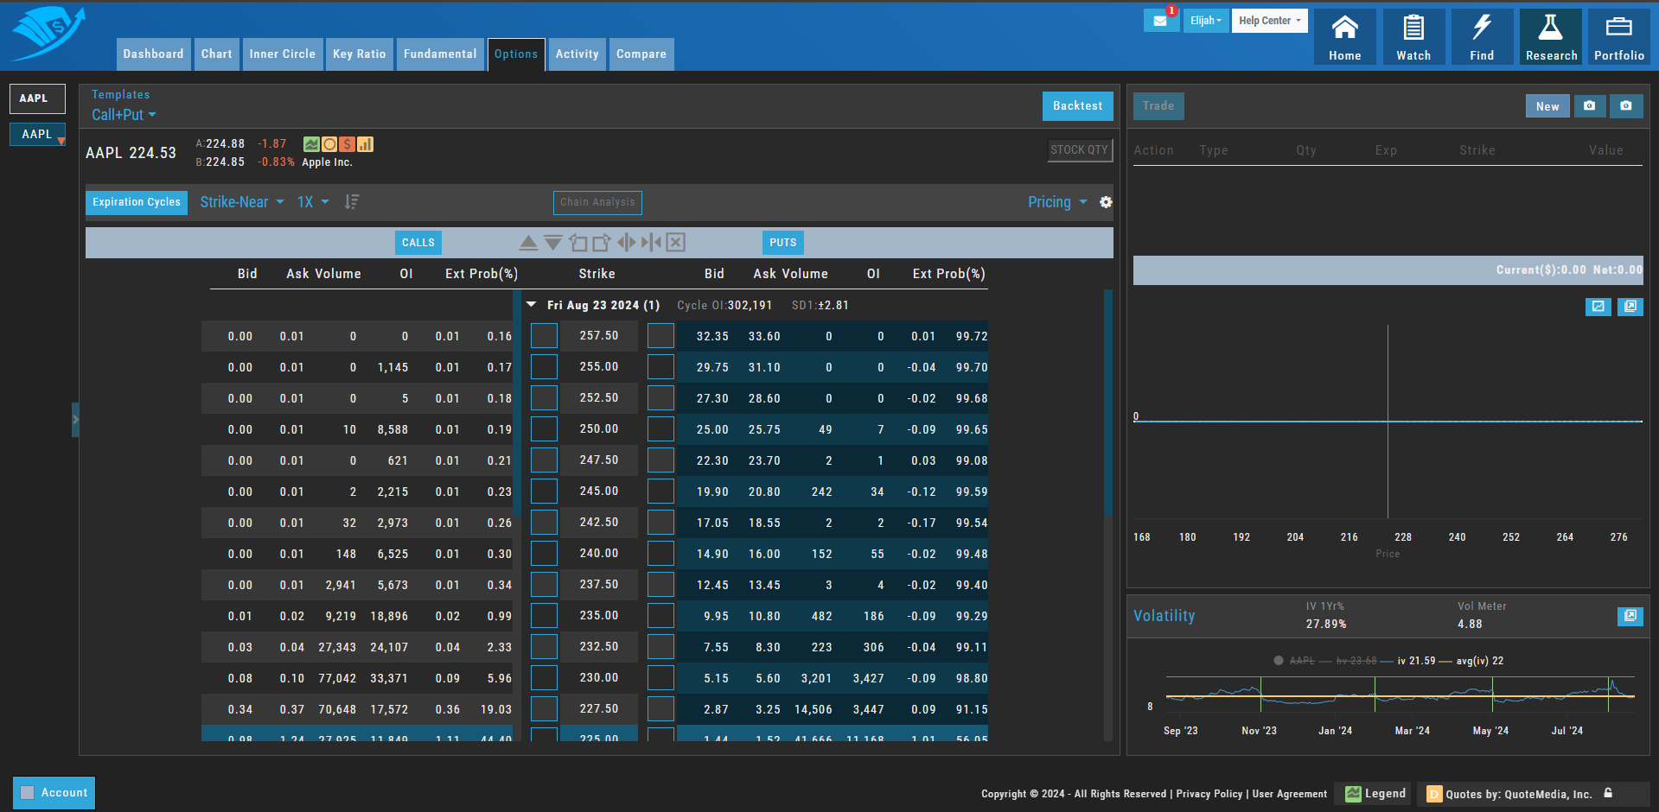This screenshot has width=1659, height=812.
Task: Open the Call+Put templates dropdown
Action: [x=124, y=115]
